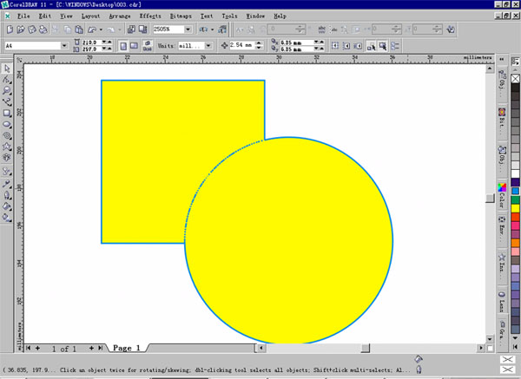The height and width of the screenshot is (379, 521).
Task: Open the A4 paper size dropdown
Action: point(64,45)
